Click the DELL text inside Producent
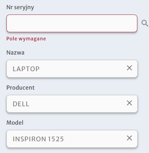Viewport: 149px width, 153px height. coord(21,104)
